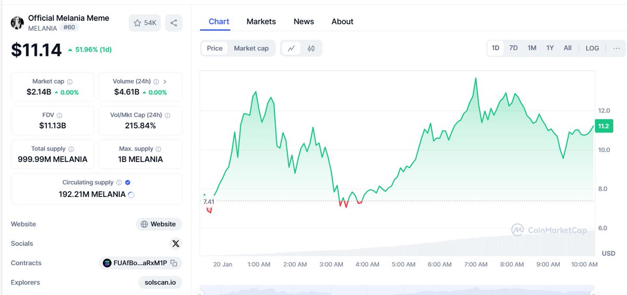Click the info icon next to Market cap
The image size is (627, 295).
[x=70, y=81]
